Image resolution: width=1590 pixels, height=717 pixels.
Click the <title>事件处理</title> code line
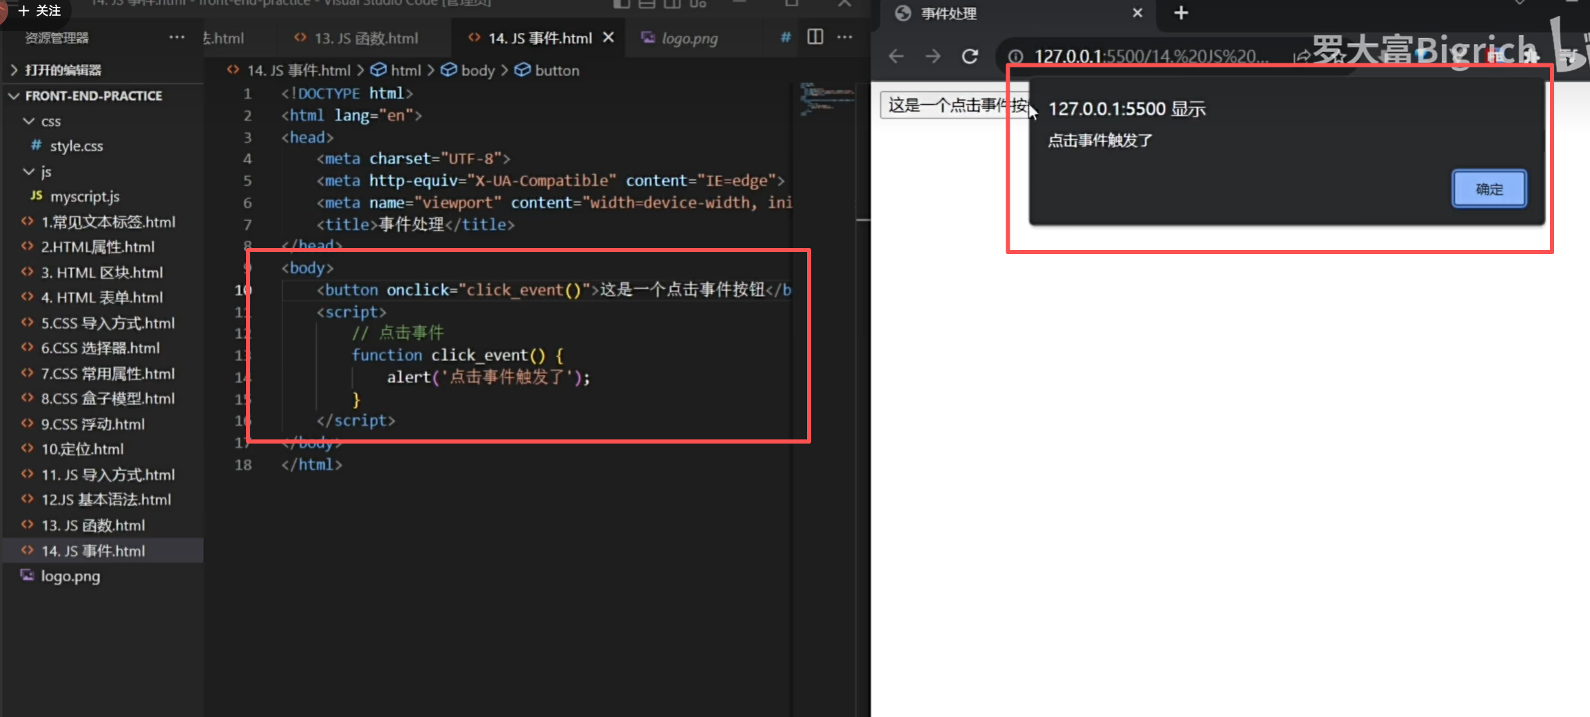416,225
